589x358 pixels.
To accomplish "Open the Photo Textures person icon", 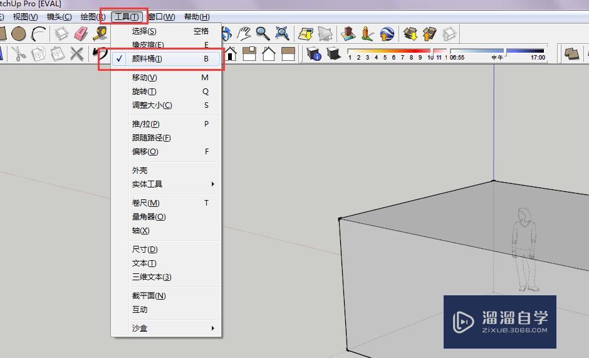I will pos(367,34).
